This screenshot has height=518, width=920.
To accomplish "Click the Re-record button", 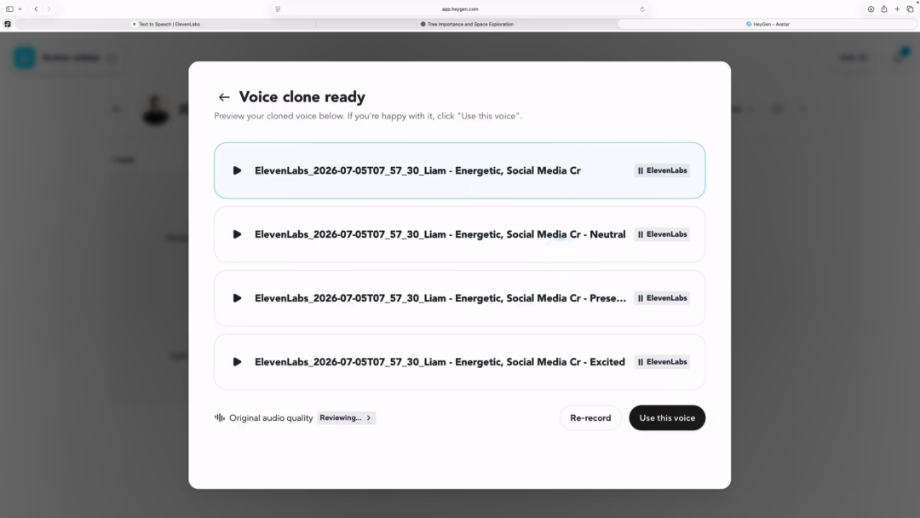I will pos(590,417).
